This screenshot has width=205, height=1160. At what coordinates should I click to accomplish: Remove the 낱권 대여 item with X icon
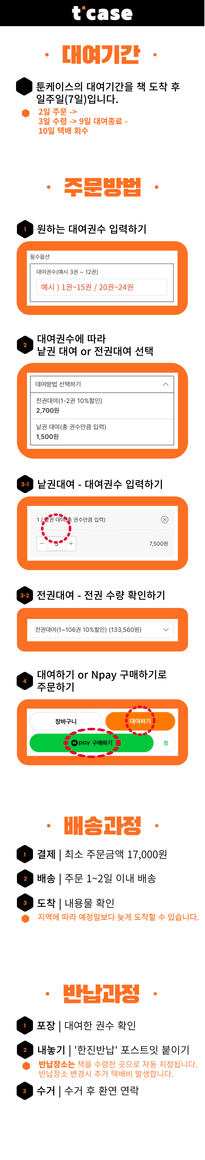(165, 520)
